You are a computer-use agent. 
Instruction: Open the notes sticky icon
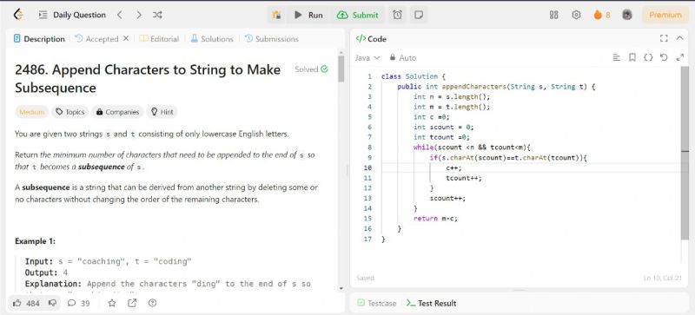[418, 15]
